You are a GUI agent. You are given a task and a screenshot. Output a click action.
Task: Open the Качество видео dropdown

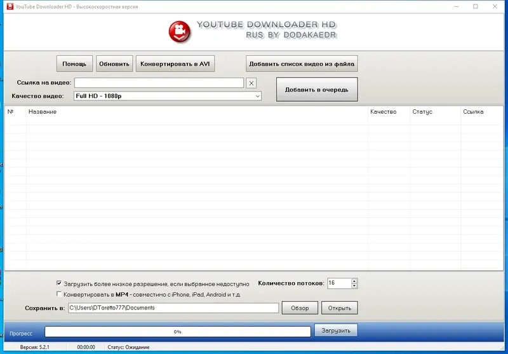coord(168,96)
